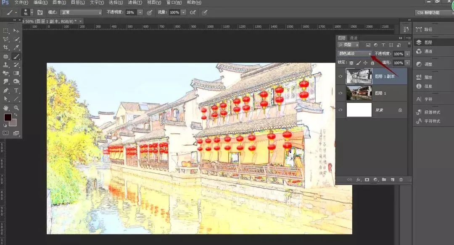Select the Path Selection tool
This screenshot has width=454, height=245.
click(x=6, y=99)
